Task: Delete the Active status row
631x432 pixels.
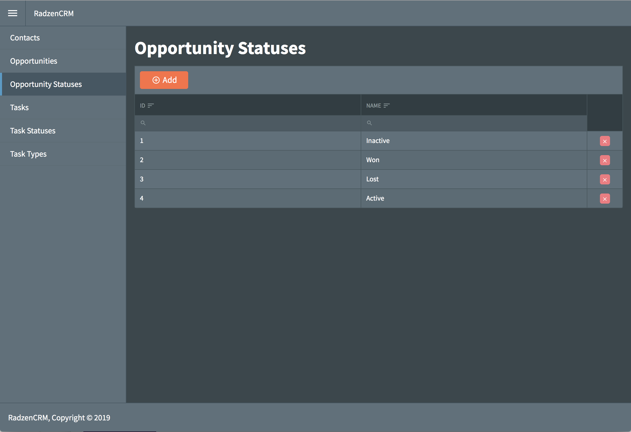Action: [x=605, y=199]
